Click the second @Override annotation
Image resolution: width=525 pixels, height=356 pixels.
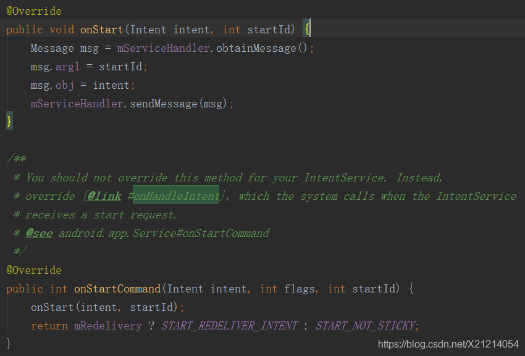click(33, 270)
